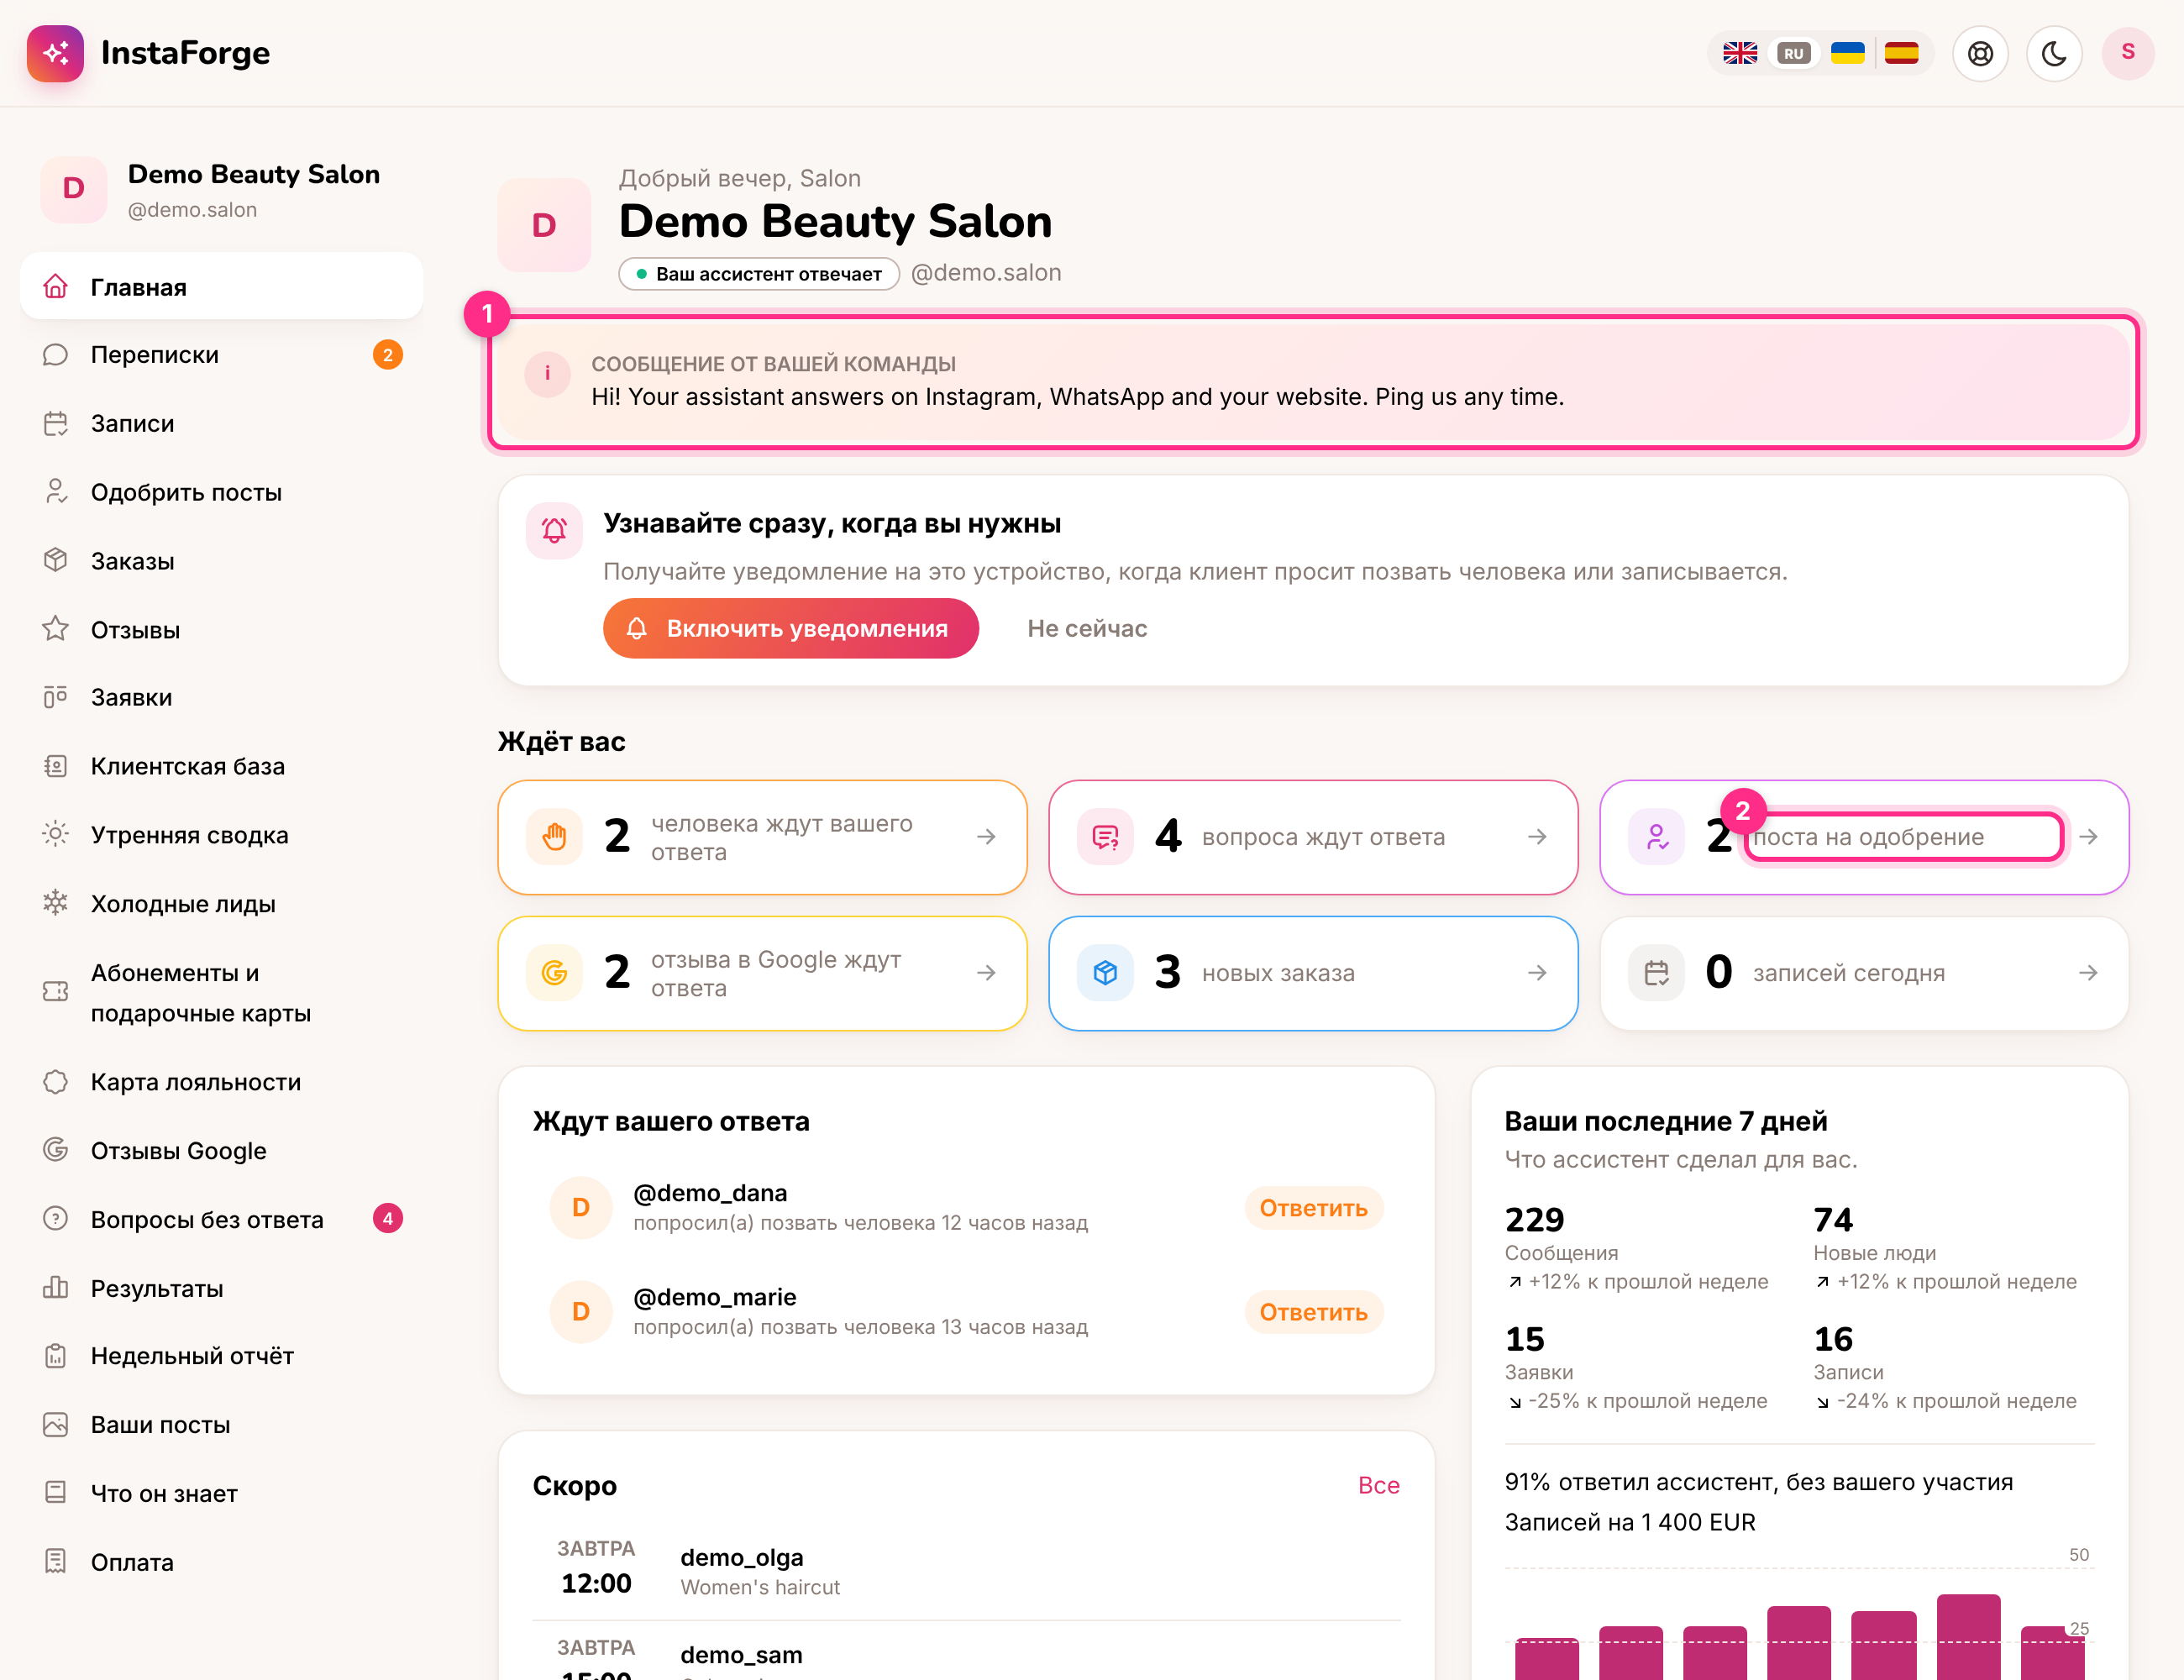Screen dimensions: 2184x1680
Task: Click the Карта лояльности icon
Action: point(56,1082)
